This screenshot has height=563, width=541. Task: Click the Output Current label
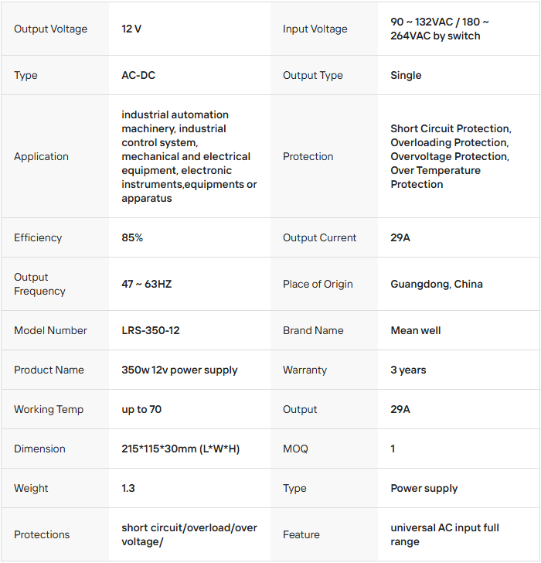(319, 238)
